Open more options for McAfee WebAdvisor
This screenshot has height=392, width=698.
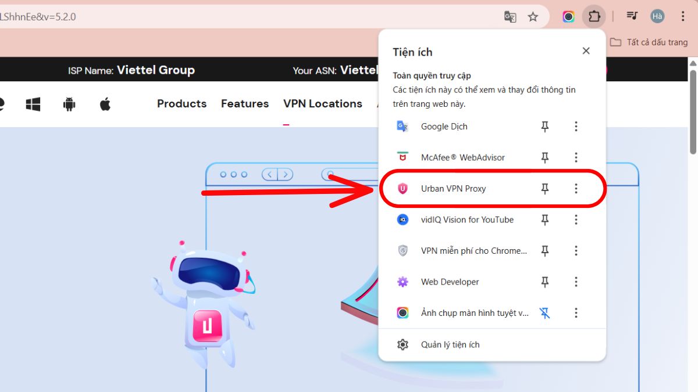[576, 157]
